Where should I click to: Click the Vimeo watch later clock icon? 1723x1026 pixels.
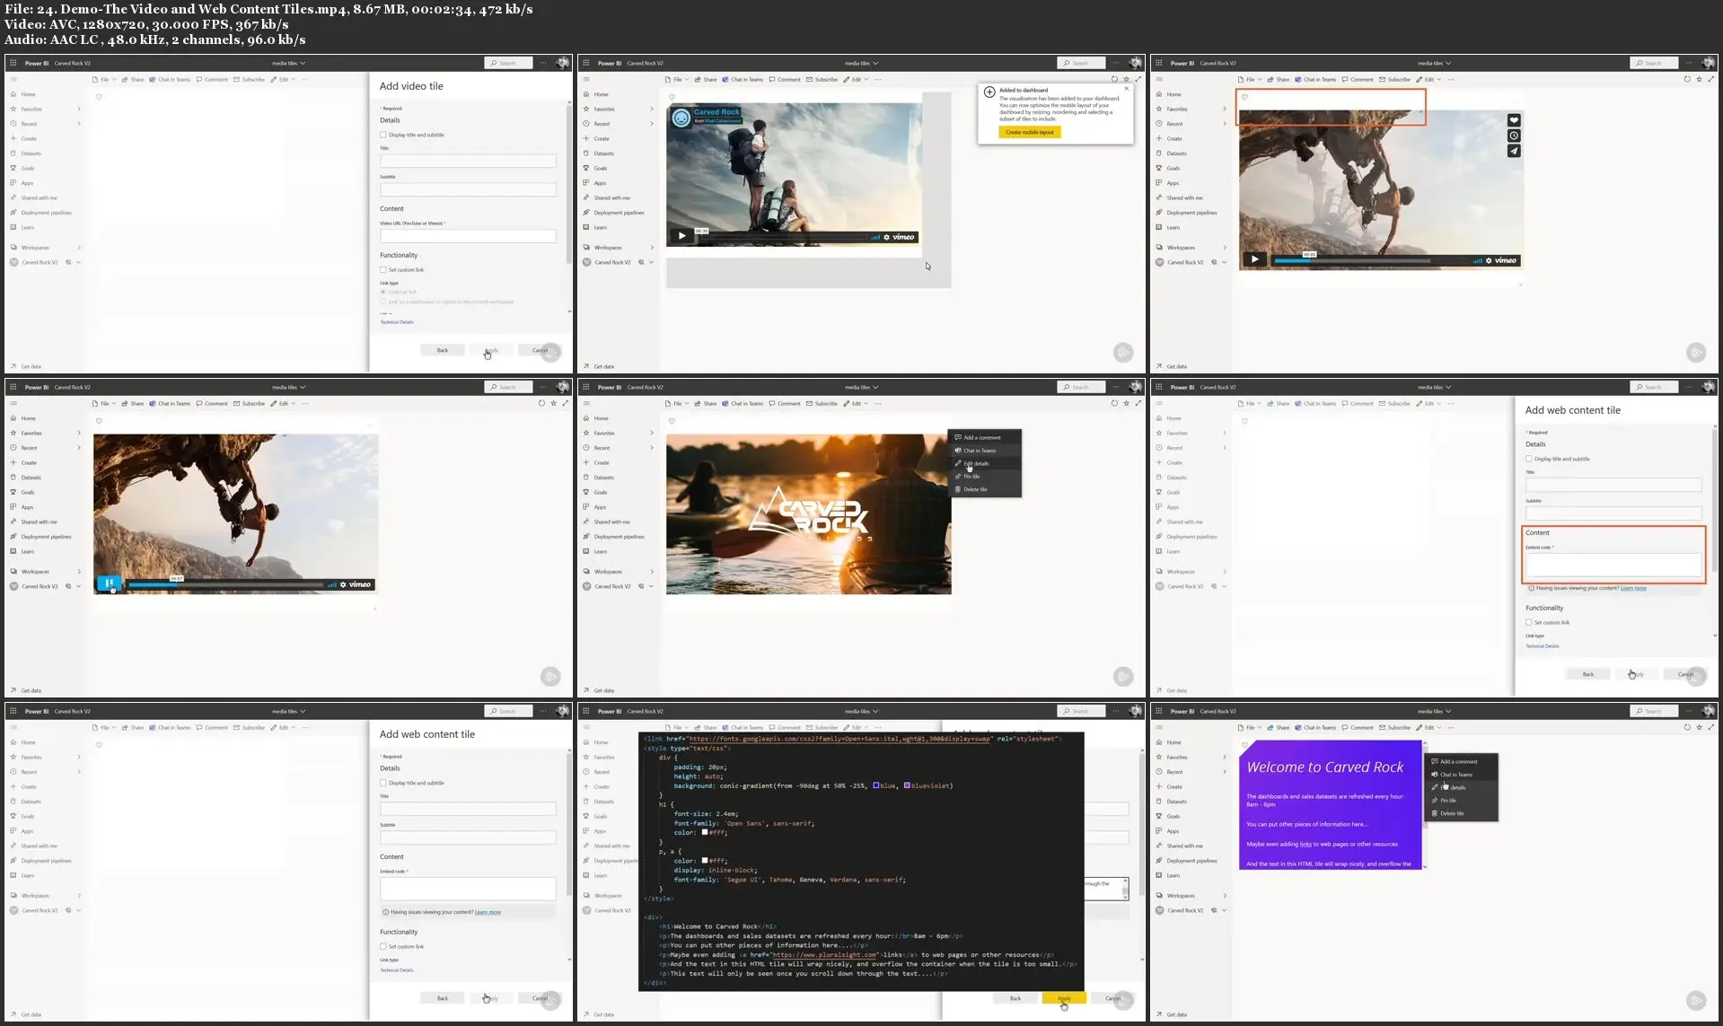pos(1514,136)
